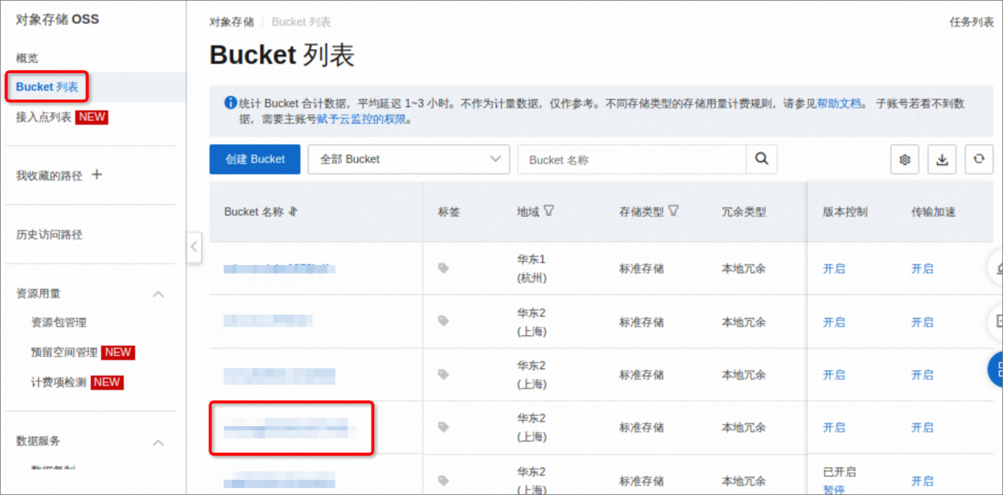
Task: Click 本地冗余 in the 杭州 row
Action: pyautogui.click(x=743, y=269)
